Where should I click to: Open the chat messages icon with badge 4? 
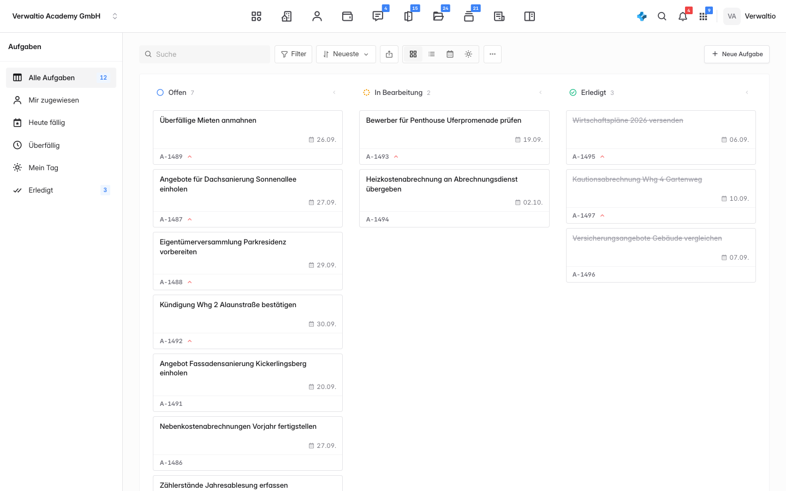coord(378,16)
